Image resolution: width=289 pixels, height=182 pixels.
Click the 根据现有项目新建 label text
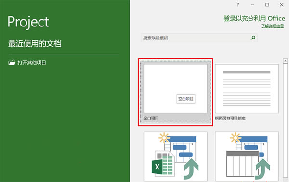click(230, 118)
